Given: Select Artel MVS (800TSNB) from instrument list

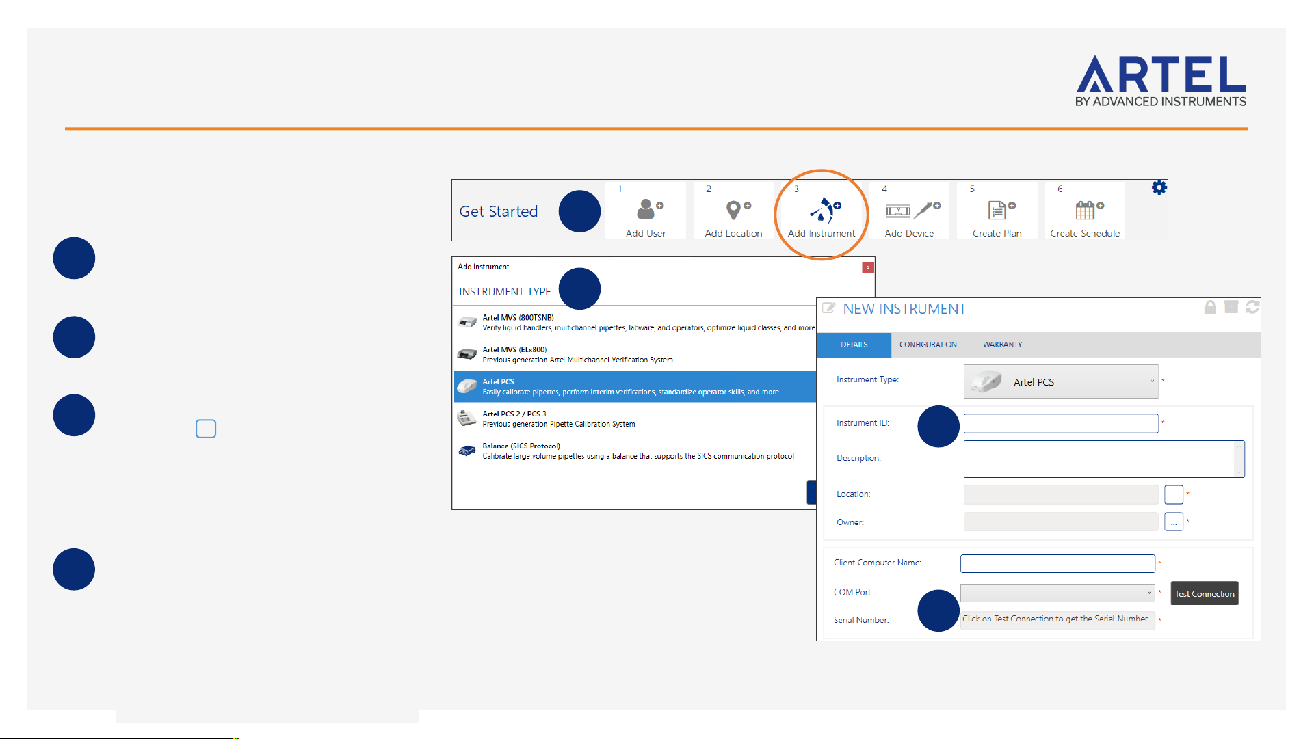Looking at the screenshot, I should click(635, 322).
